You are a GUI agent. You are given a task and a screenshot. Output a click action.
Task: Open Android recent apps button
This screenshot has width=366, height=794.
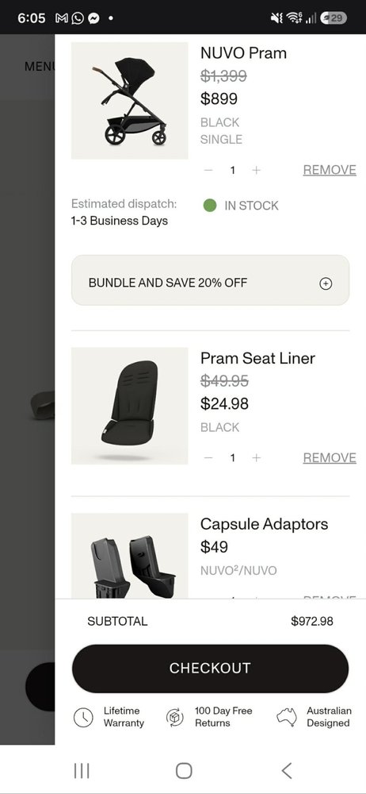pyautogui.click(x=82, y=771)
